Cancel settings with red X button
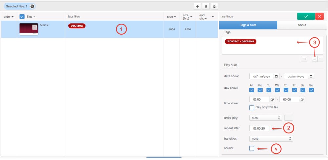 pyautogui.click(x=319, y=16)
